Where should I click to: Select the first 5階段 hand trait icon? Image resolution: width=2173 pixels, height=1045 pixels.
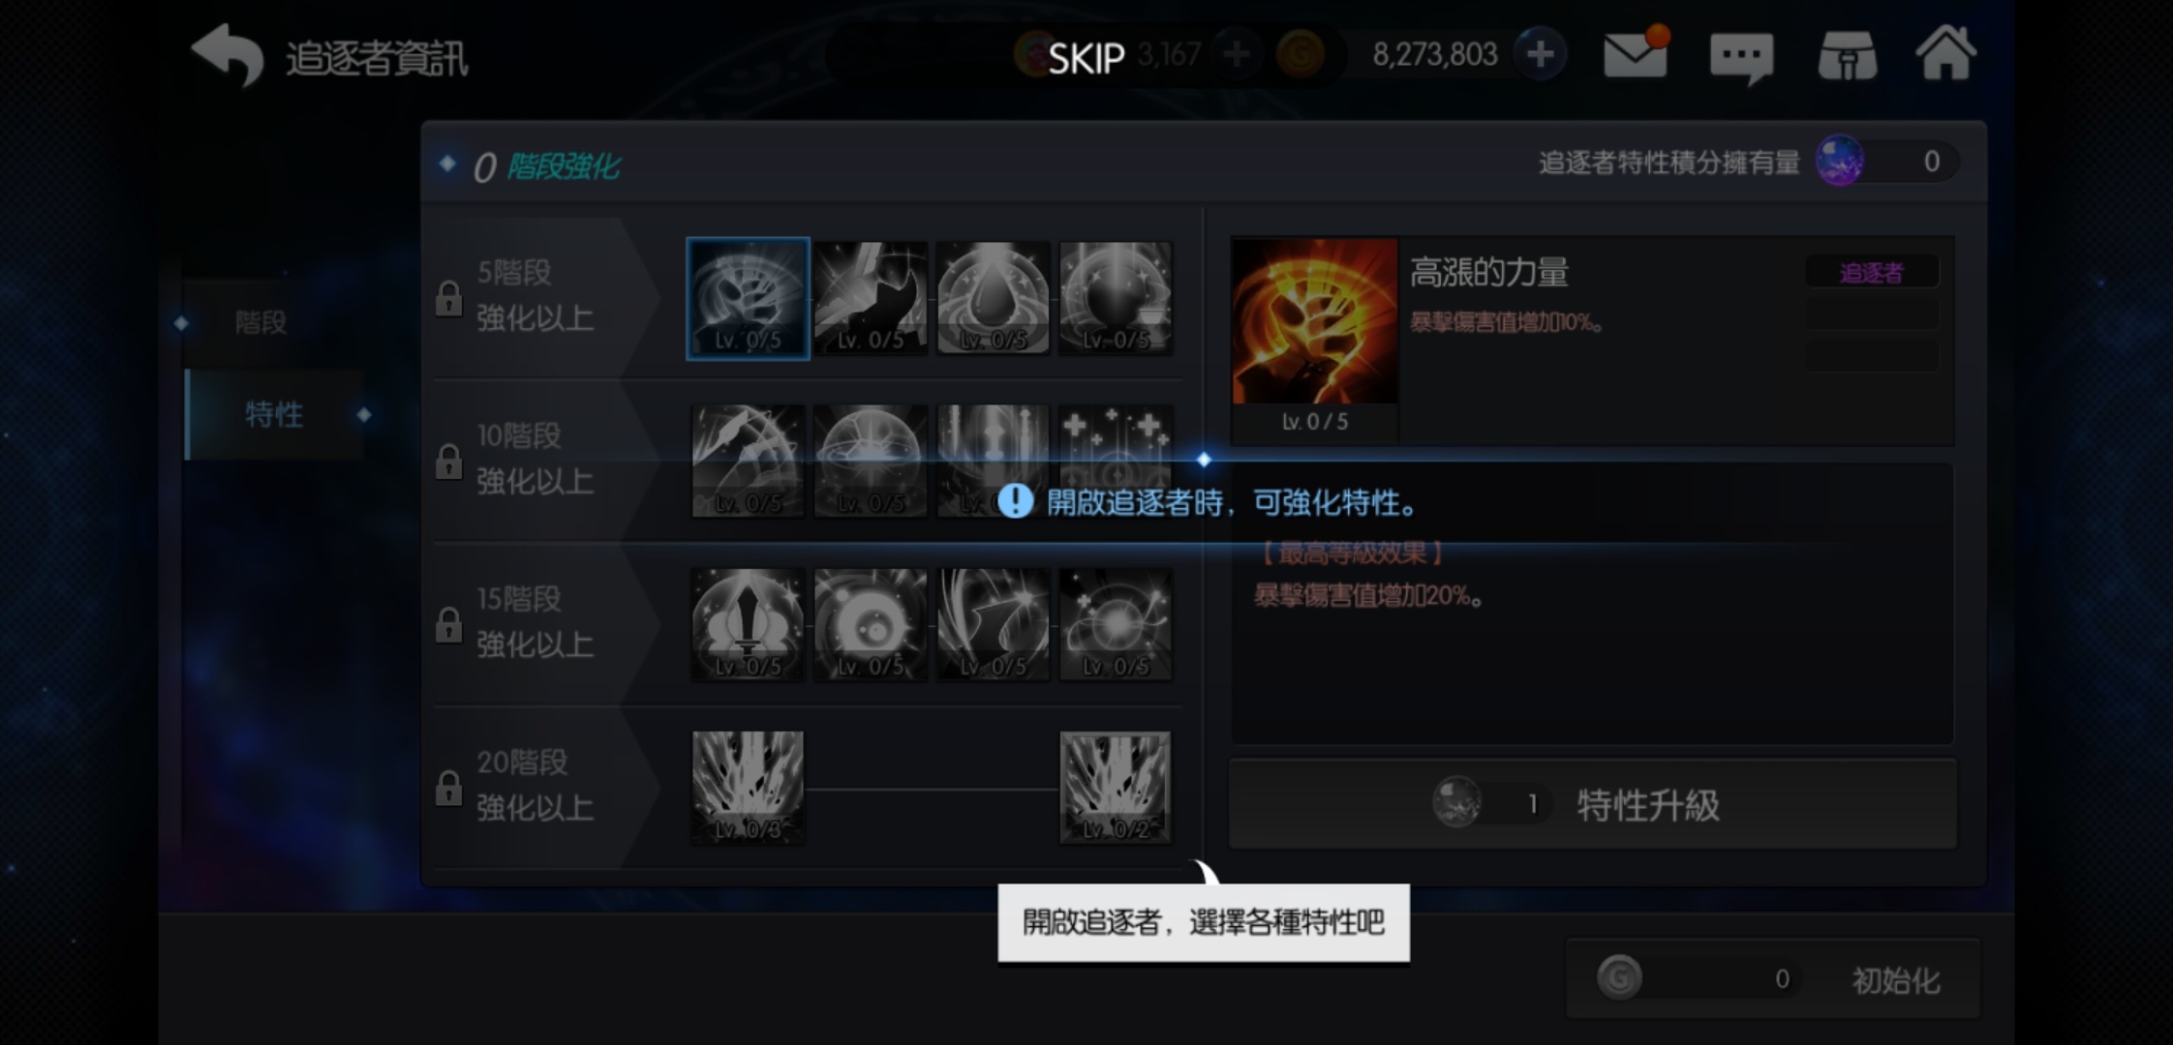[x=748, y=298]
